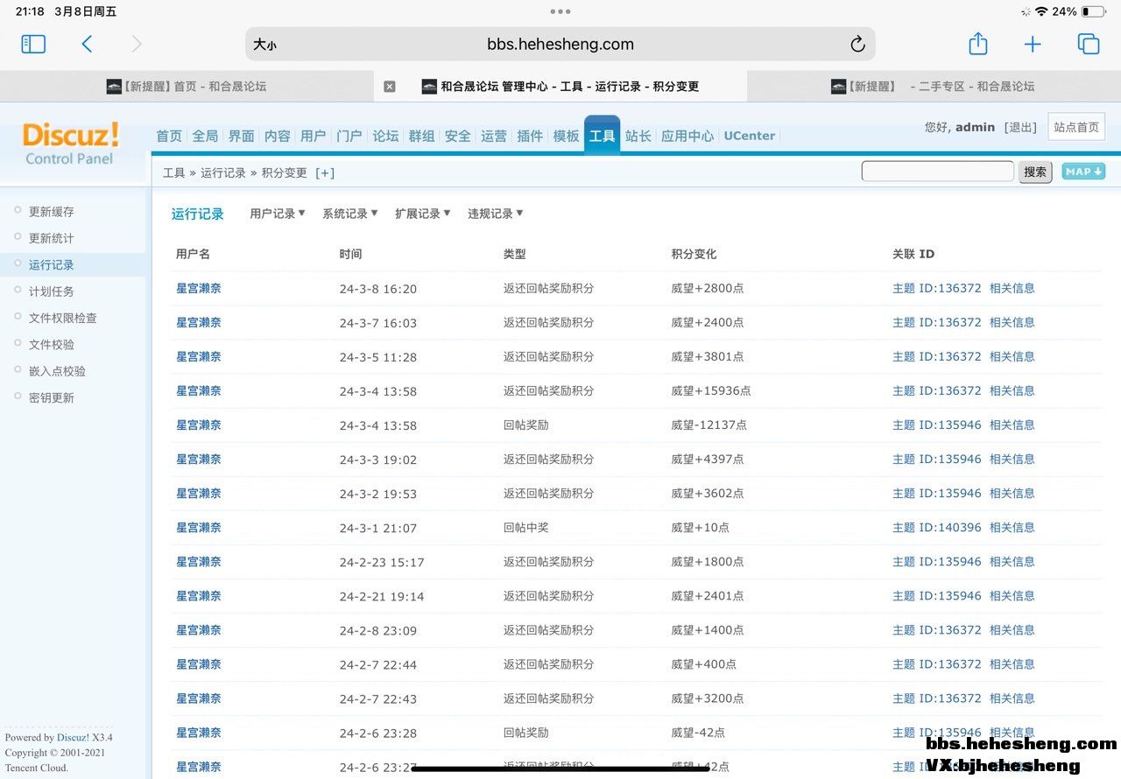Click the admin panel search input field
The image size is (1121, 779).
pos(937,172)
